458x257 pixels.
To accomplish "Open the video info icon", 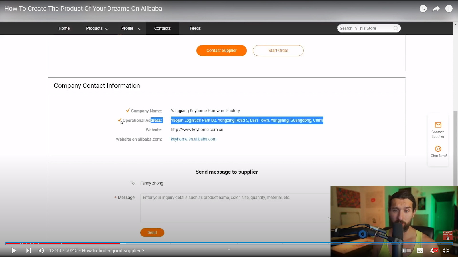I will (449, 9).
